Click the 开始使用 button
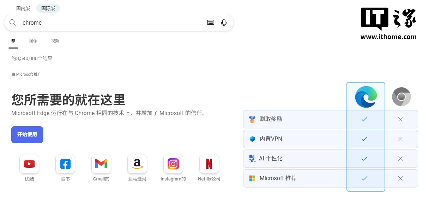Image resolution: width=423 pixels, height=197 pixels. pyautogui.click(x=27, y=135)
